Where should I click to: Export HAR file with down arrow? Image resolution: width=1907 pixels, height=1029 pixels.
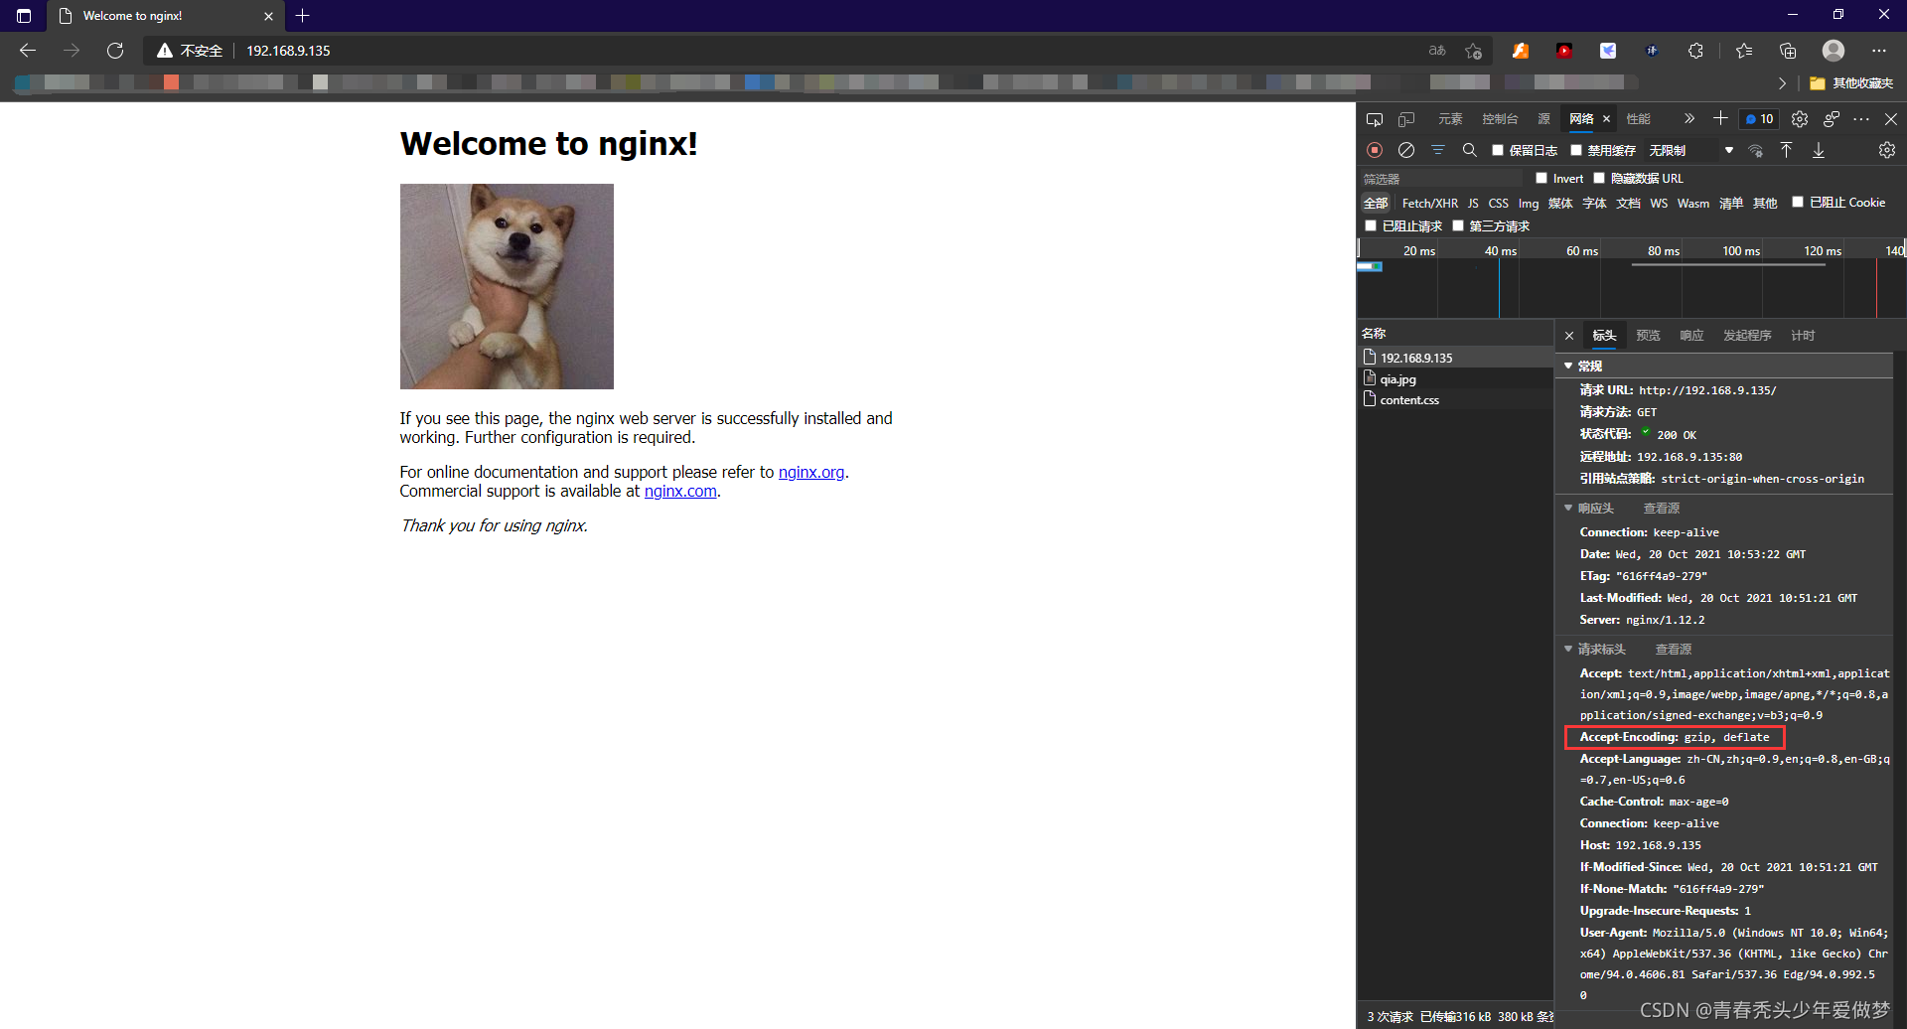click(1819, 150)
